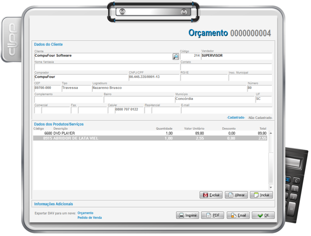Click the Incluir button to add item

click(x=261, y=195)
